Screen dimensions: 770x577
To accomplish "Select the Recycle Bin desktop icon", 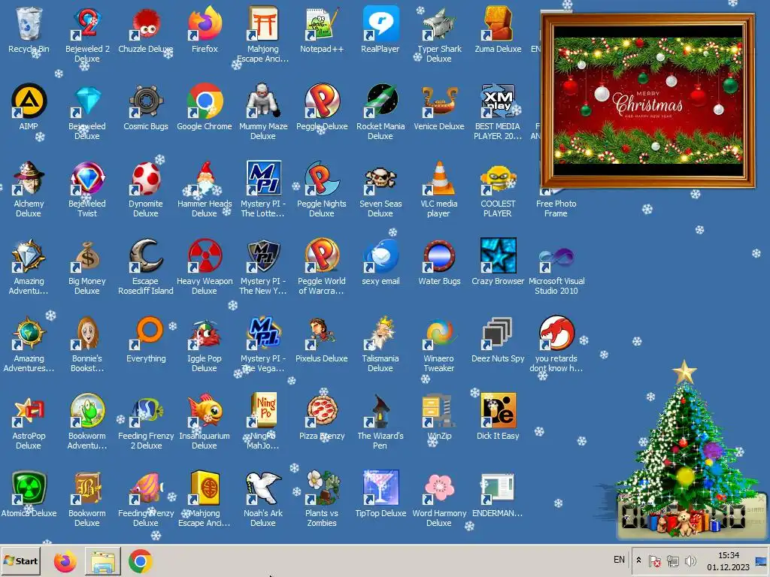I will pyautogui.click(x=29, y=23).
